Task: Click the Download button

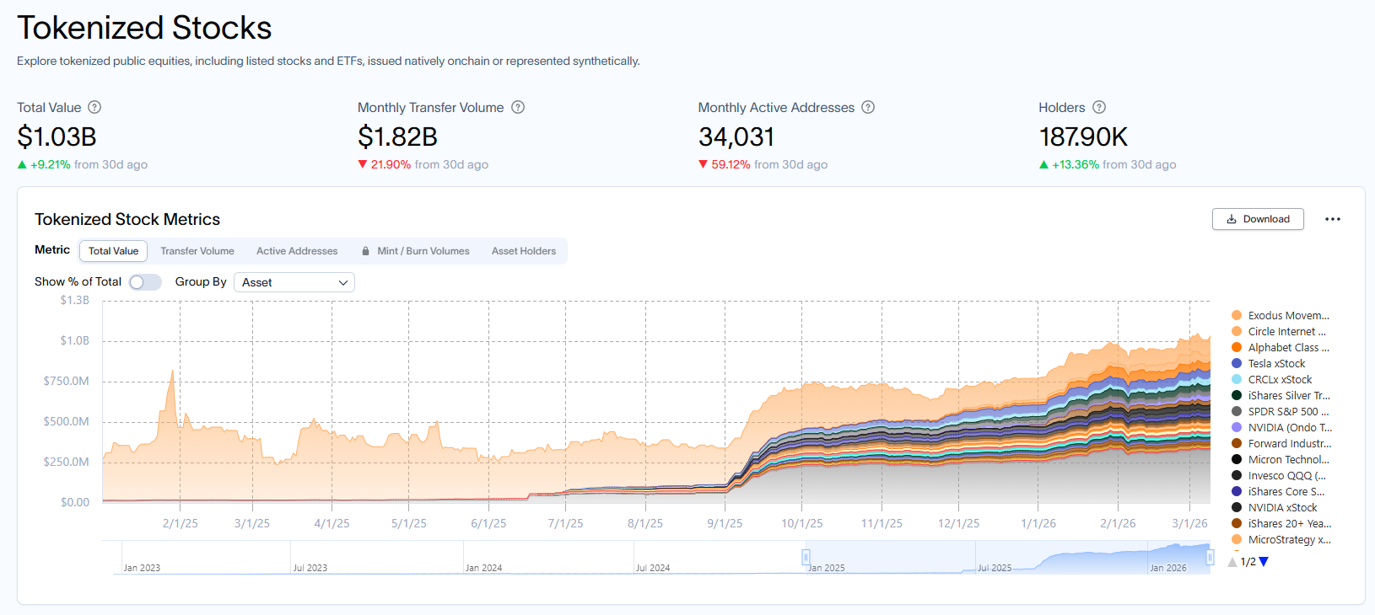Action: point(1258,219)
